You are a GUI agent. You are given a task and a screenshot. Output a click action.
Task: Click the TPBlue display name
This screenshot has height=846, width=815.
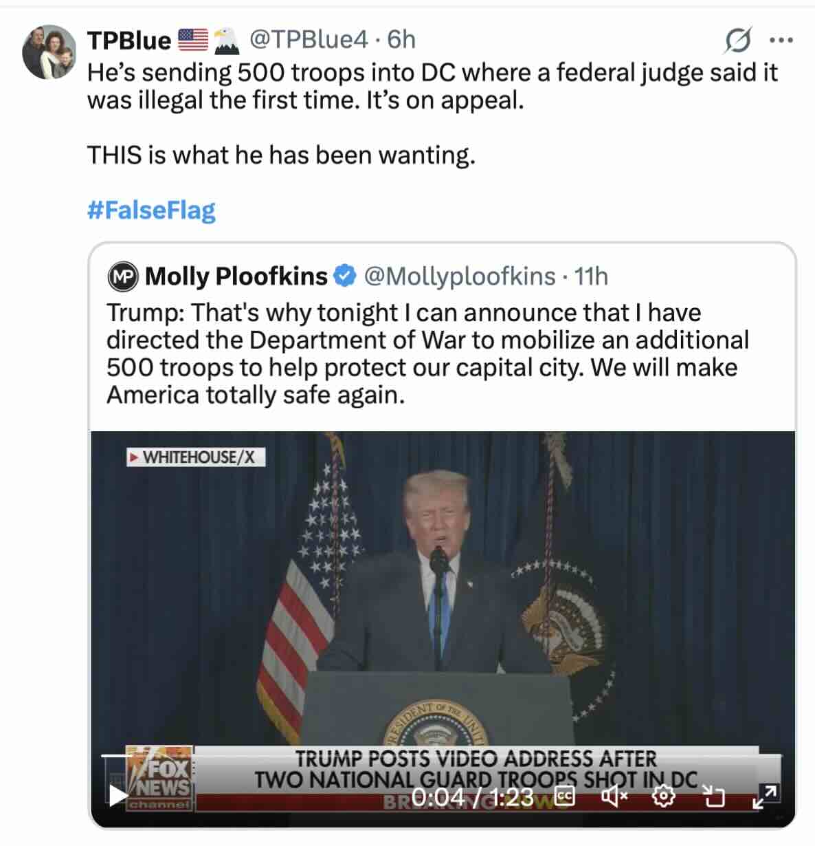pos(129,41)
